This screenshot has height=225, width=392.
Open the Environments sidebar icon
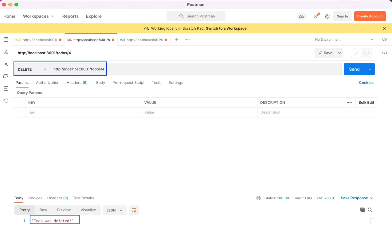pyautogui.click(x=6, y=64)
